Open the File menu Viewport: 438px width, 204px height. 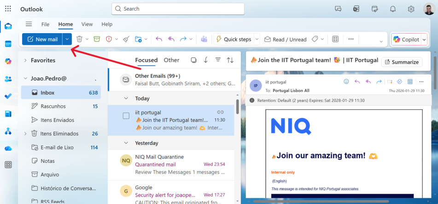[45, 24]
